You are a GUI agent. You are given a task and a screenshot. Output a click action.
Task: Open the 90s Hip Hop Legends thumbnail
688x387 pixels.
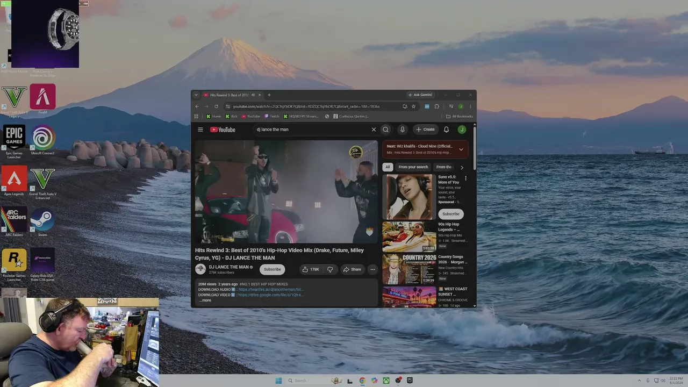point(409,236)
